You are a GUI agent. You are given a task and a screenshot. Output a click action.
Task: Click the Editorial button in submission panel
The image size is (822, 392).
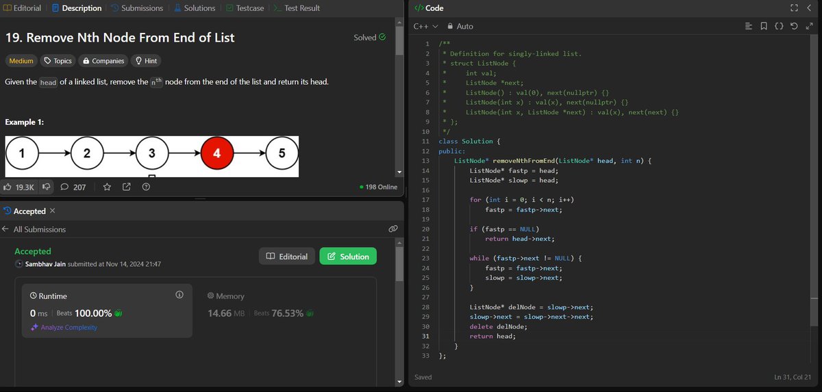(x=287, y=256)
